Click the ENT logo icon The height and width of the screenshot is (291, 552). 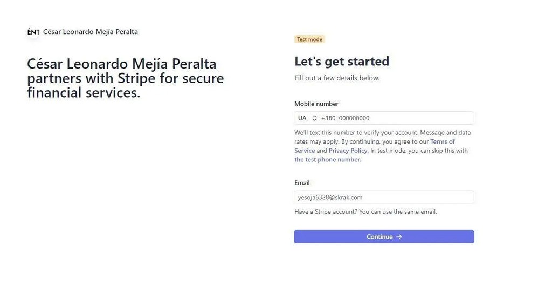click(x=33, y=32)
